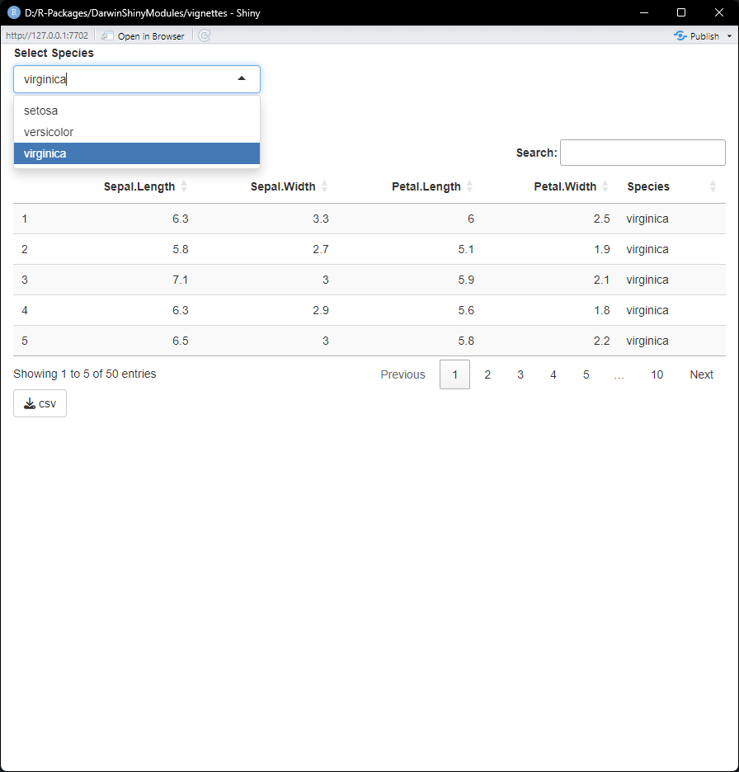The width and height of the screenshot is (739, 772).
Task: Open the Publish dropdown arrow
Action: (x=729, y=36)
